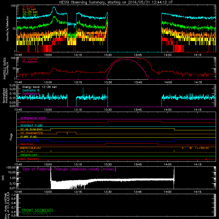Screen dimensions: 219x219
Task: Click the green "25-50 keV" legend label
Action: (x=30, y=15)
